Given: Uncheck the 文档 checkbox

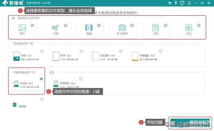Looking at the screenshot, I should (166, 25).
